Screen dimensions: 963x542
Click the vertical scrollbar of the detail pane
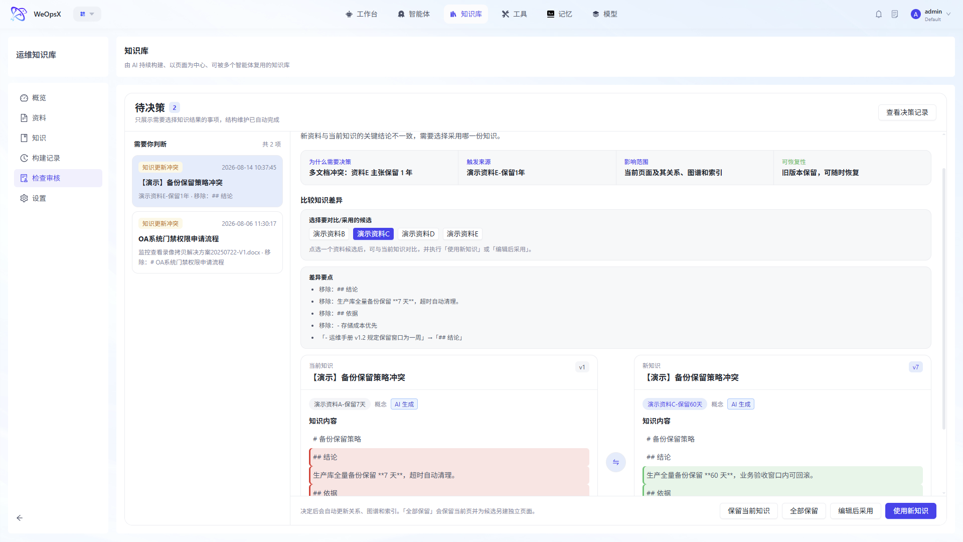point(943,299)
